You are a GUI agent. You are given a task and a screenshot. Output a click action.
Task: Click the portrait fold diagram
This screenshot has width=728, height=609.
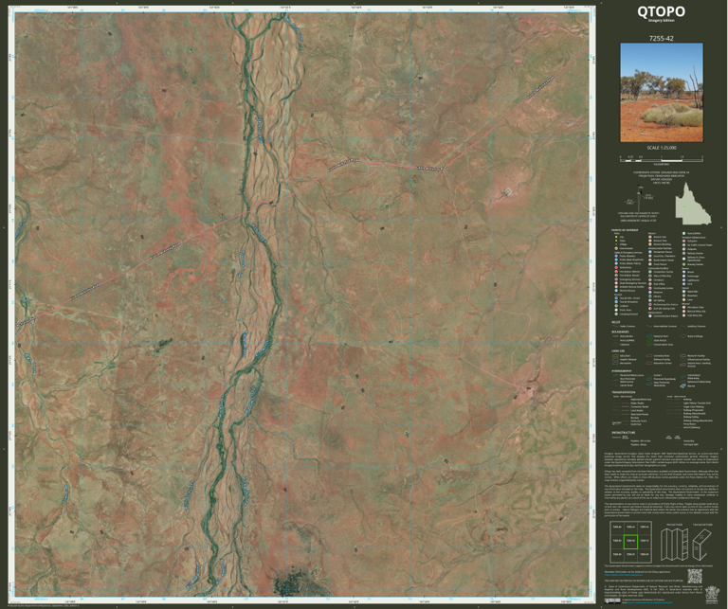(x=675, y=545)
